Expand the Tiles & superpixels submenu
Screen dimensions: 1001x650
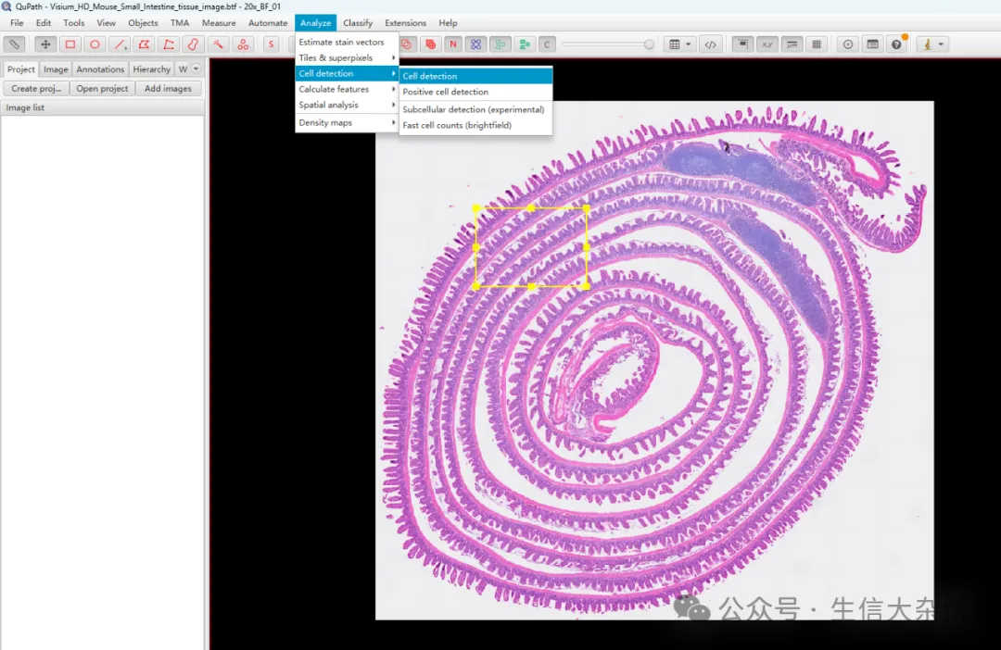point(347,57)
